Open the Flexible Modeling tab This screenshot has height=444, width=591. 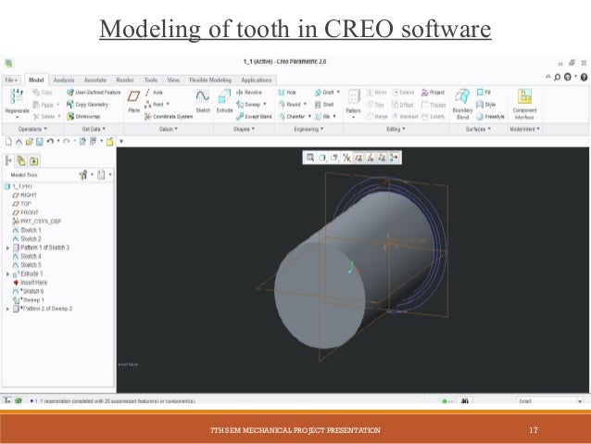[x=210, y=80]
